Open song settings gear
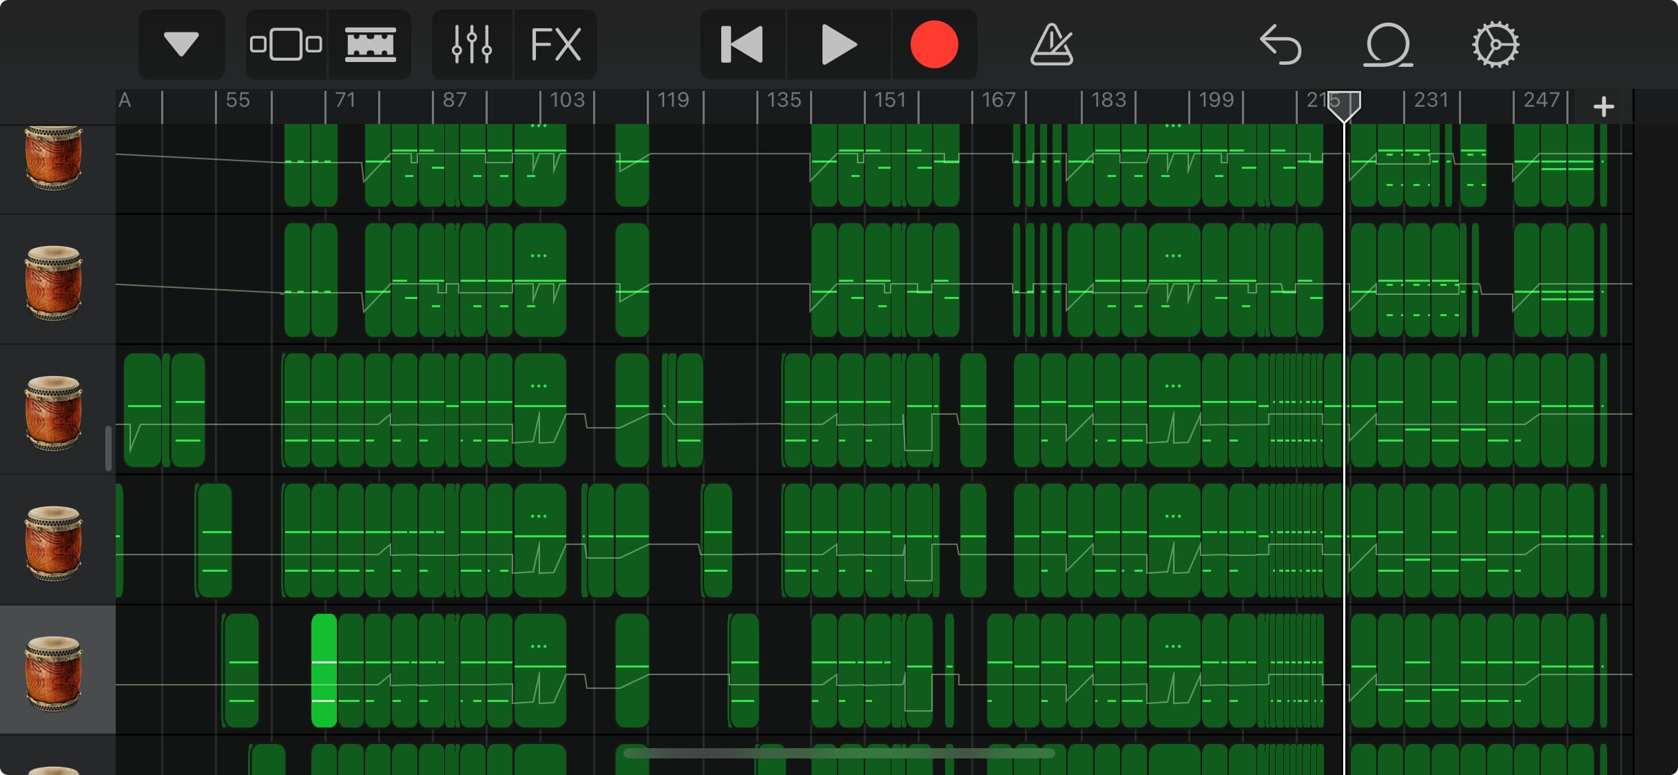This screenshot has width=1678, height=775. [1495, 45]
